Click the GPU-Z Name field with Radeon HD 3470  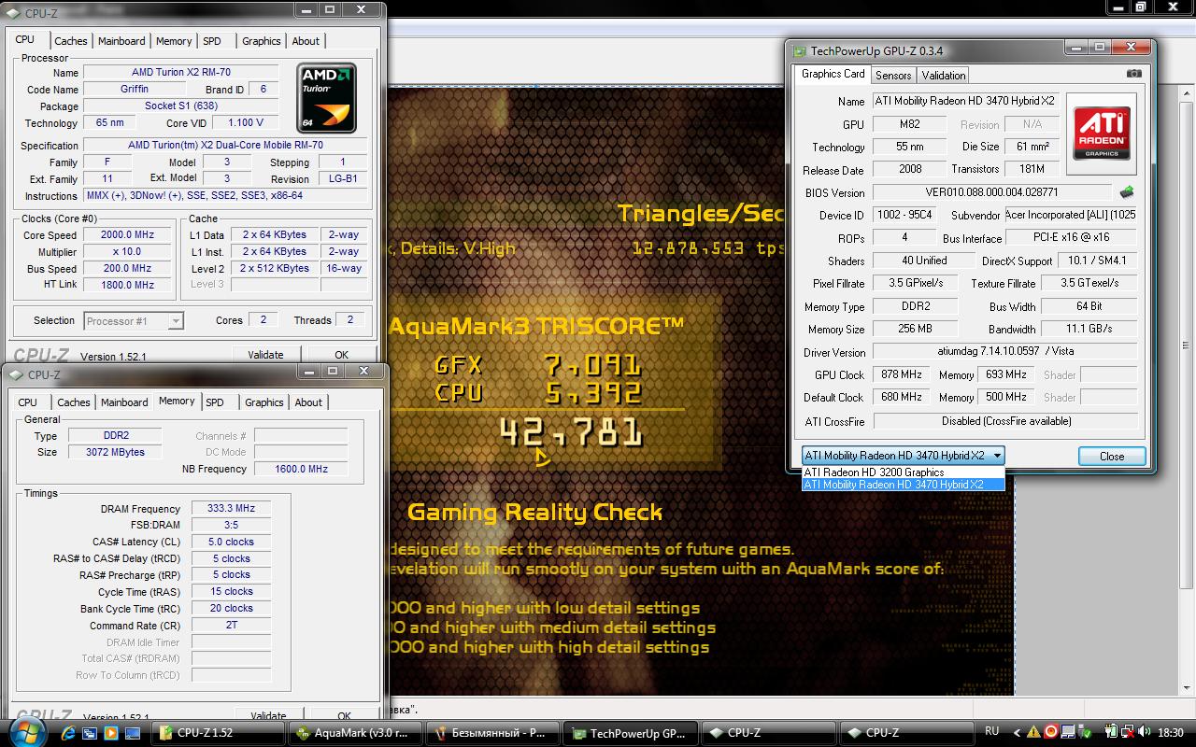click(965, 101)
